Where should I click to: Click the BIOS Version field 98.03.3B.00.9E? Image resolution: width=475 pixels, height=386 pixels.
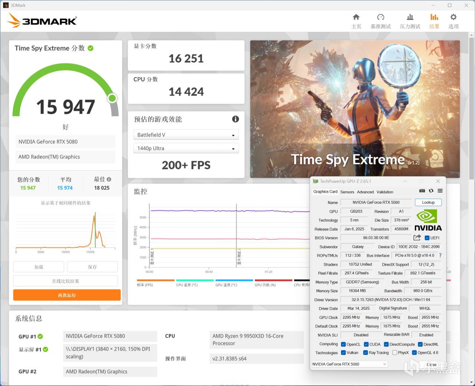coord(376,238)
